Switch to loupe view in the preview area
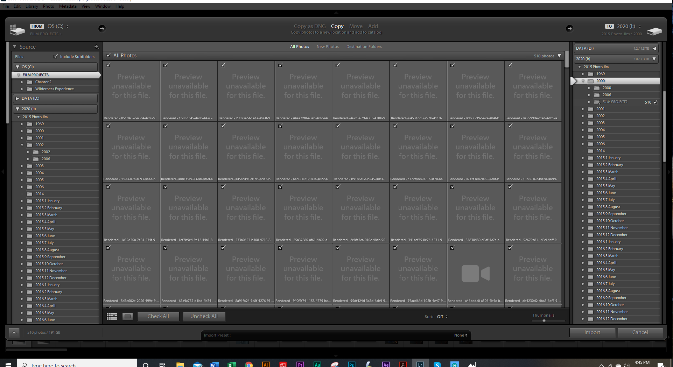The image size is (673, 367). [127, 316]
